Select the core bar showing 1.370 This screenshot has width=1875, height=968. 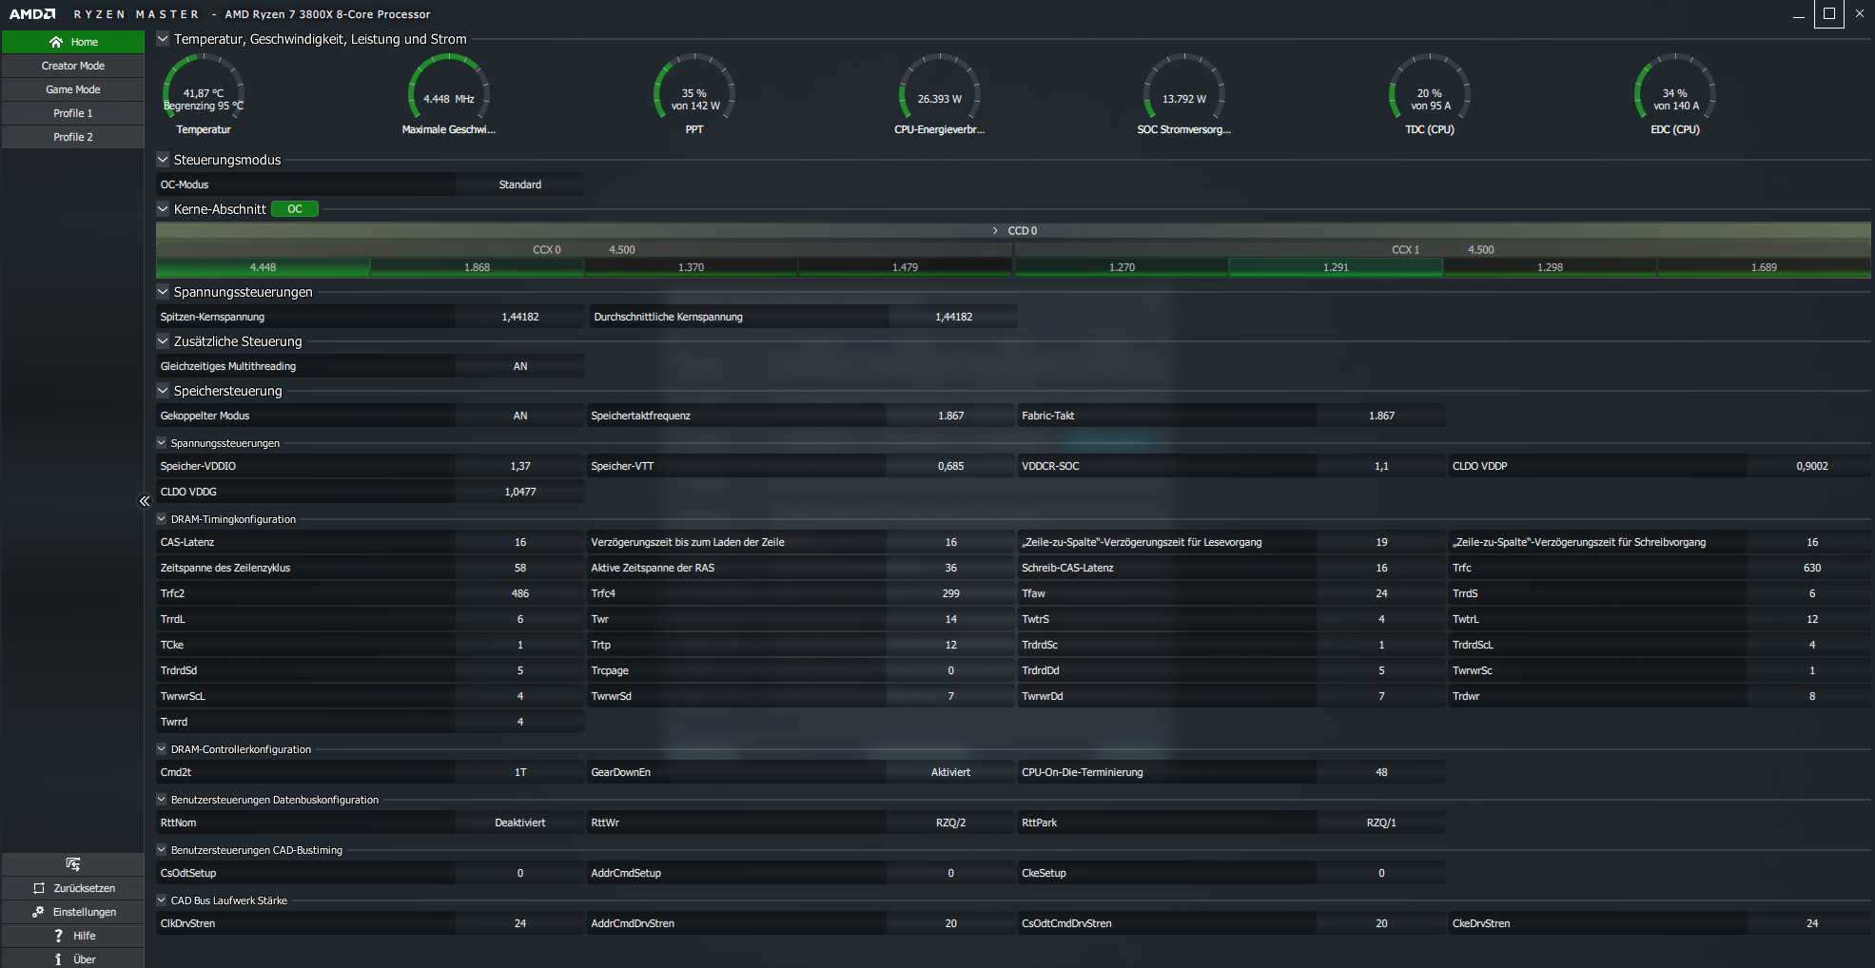click(x=691, y=267)
